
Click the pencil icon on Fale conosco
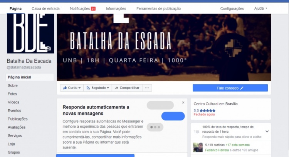(x=242, y=88)
